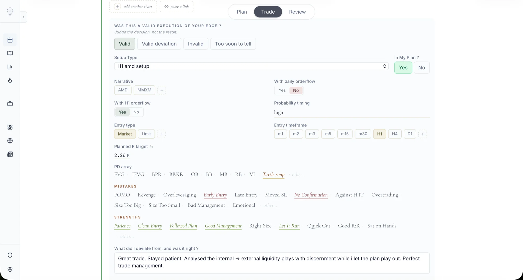Set With H1 orderflow to No
The width and height of the screenshot is (523, 280).
[x=136, y=112]
